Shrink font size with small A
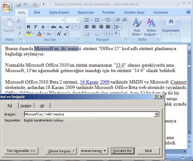Image resolution: width=193 pixels, height=161 pixels. tap(65, 33)
